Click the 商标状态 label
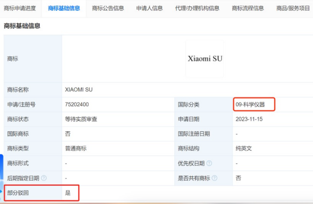The width and height of the screenshot is (313, 204). click(x=18, y=119)
